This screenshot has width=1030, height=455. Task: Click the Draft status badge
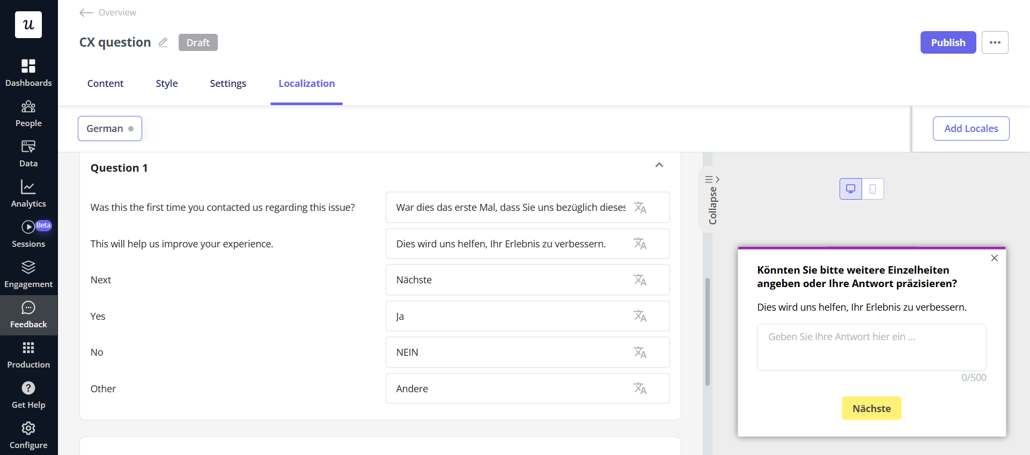pyautogui.click(x=198, y=42)
